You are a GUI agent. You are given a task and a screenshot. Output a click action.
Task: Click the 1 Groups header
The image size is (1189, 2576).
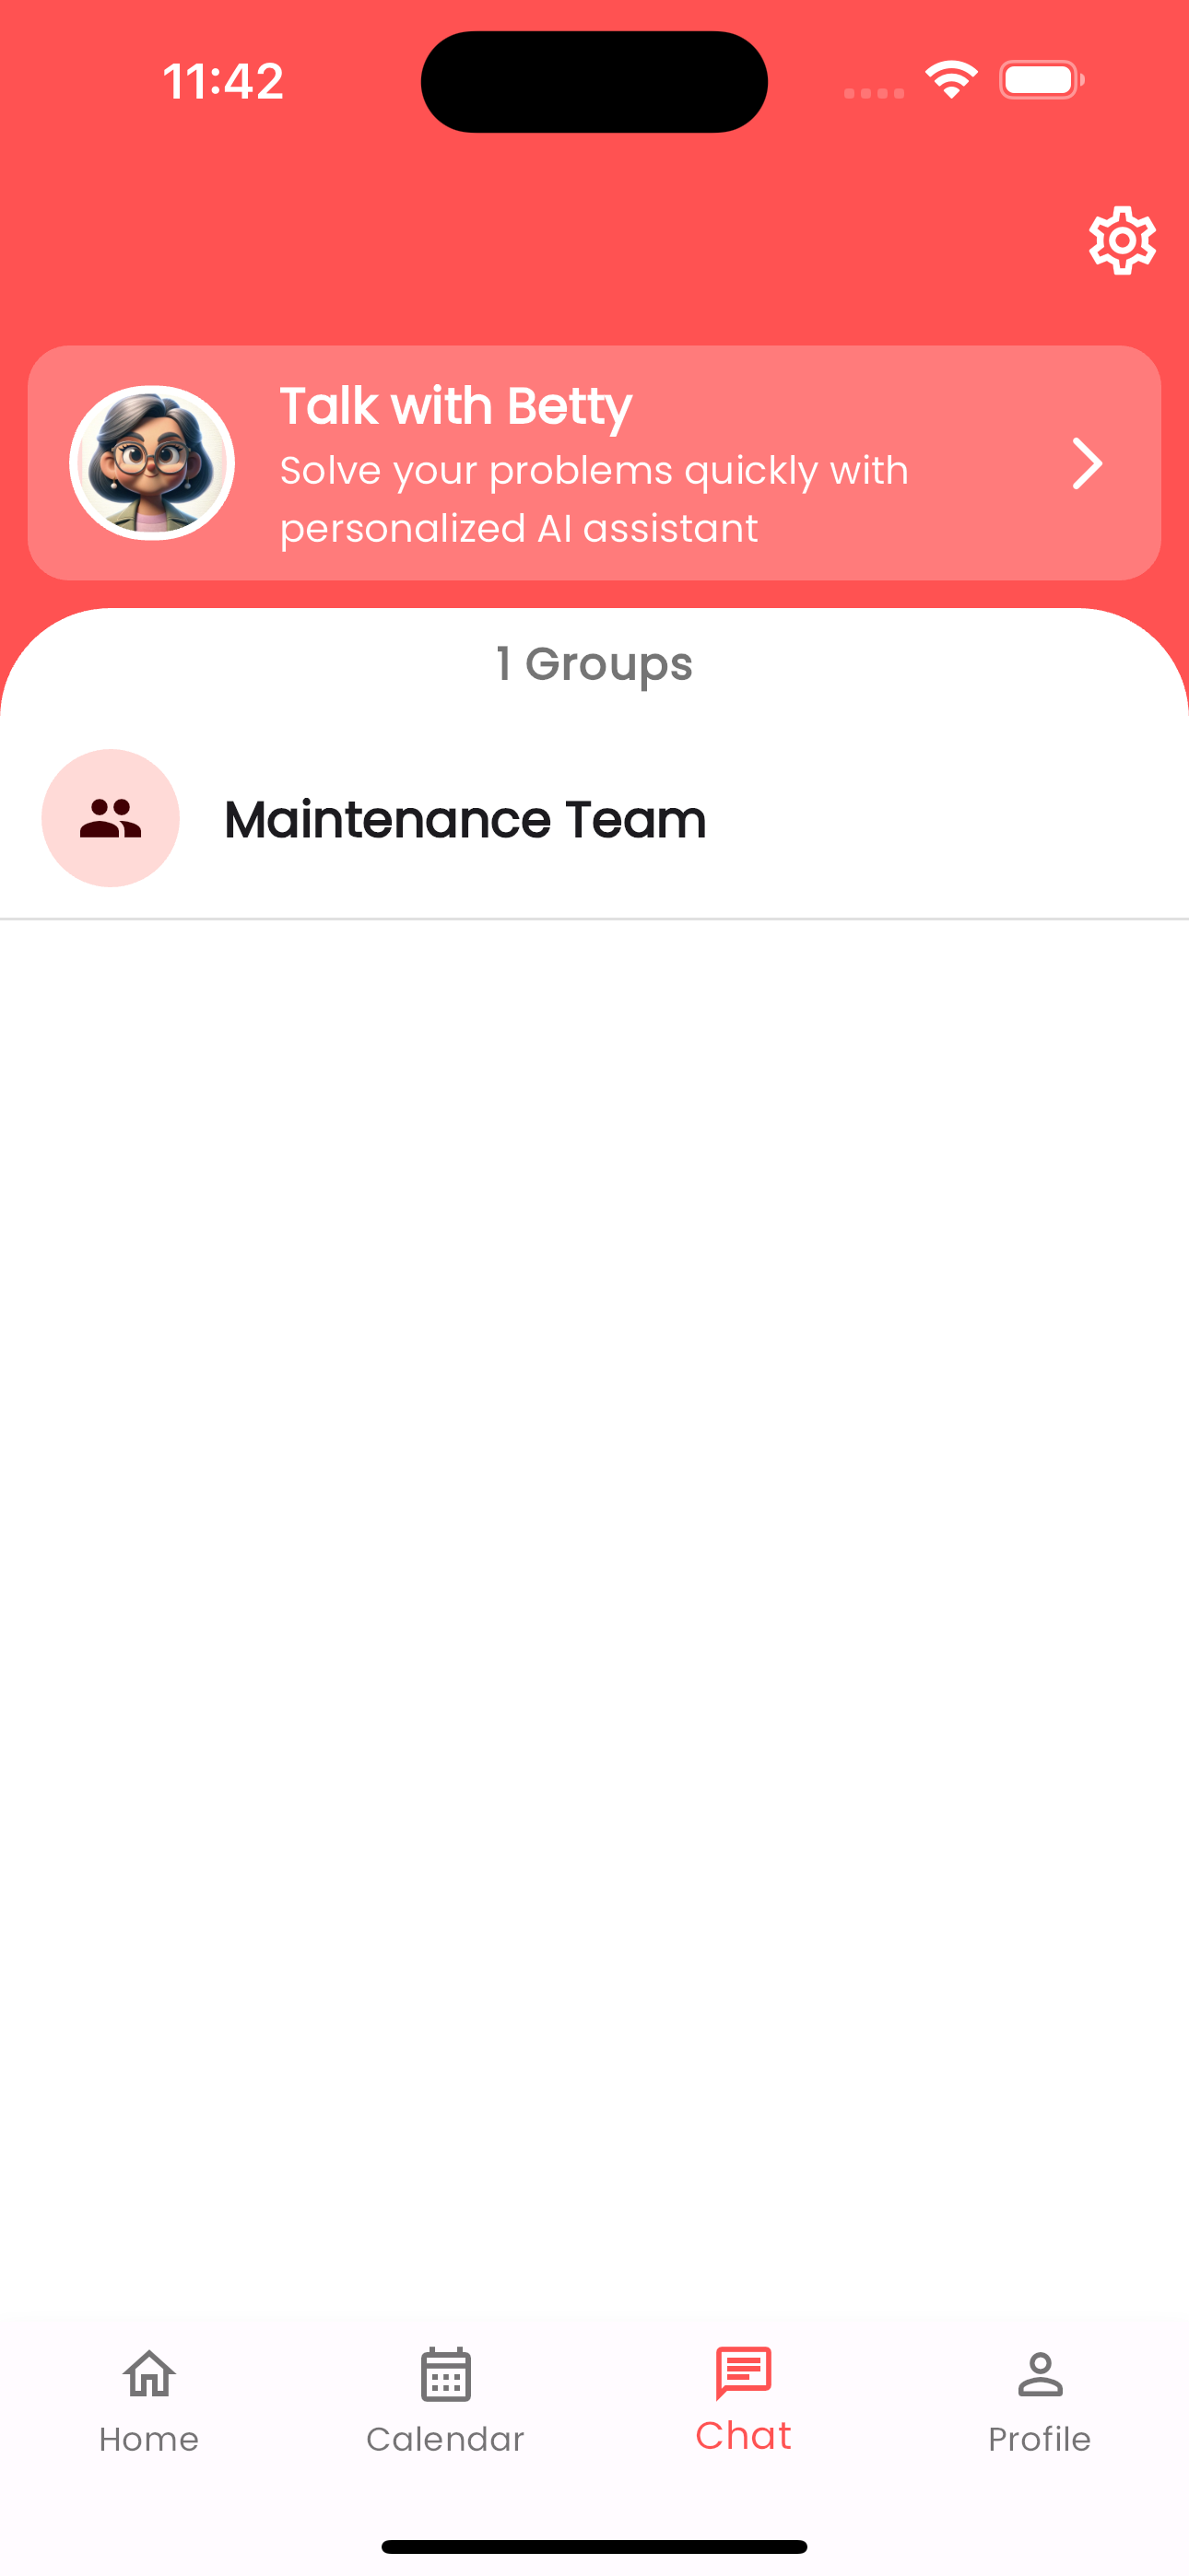594,664
